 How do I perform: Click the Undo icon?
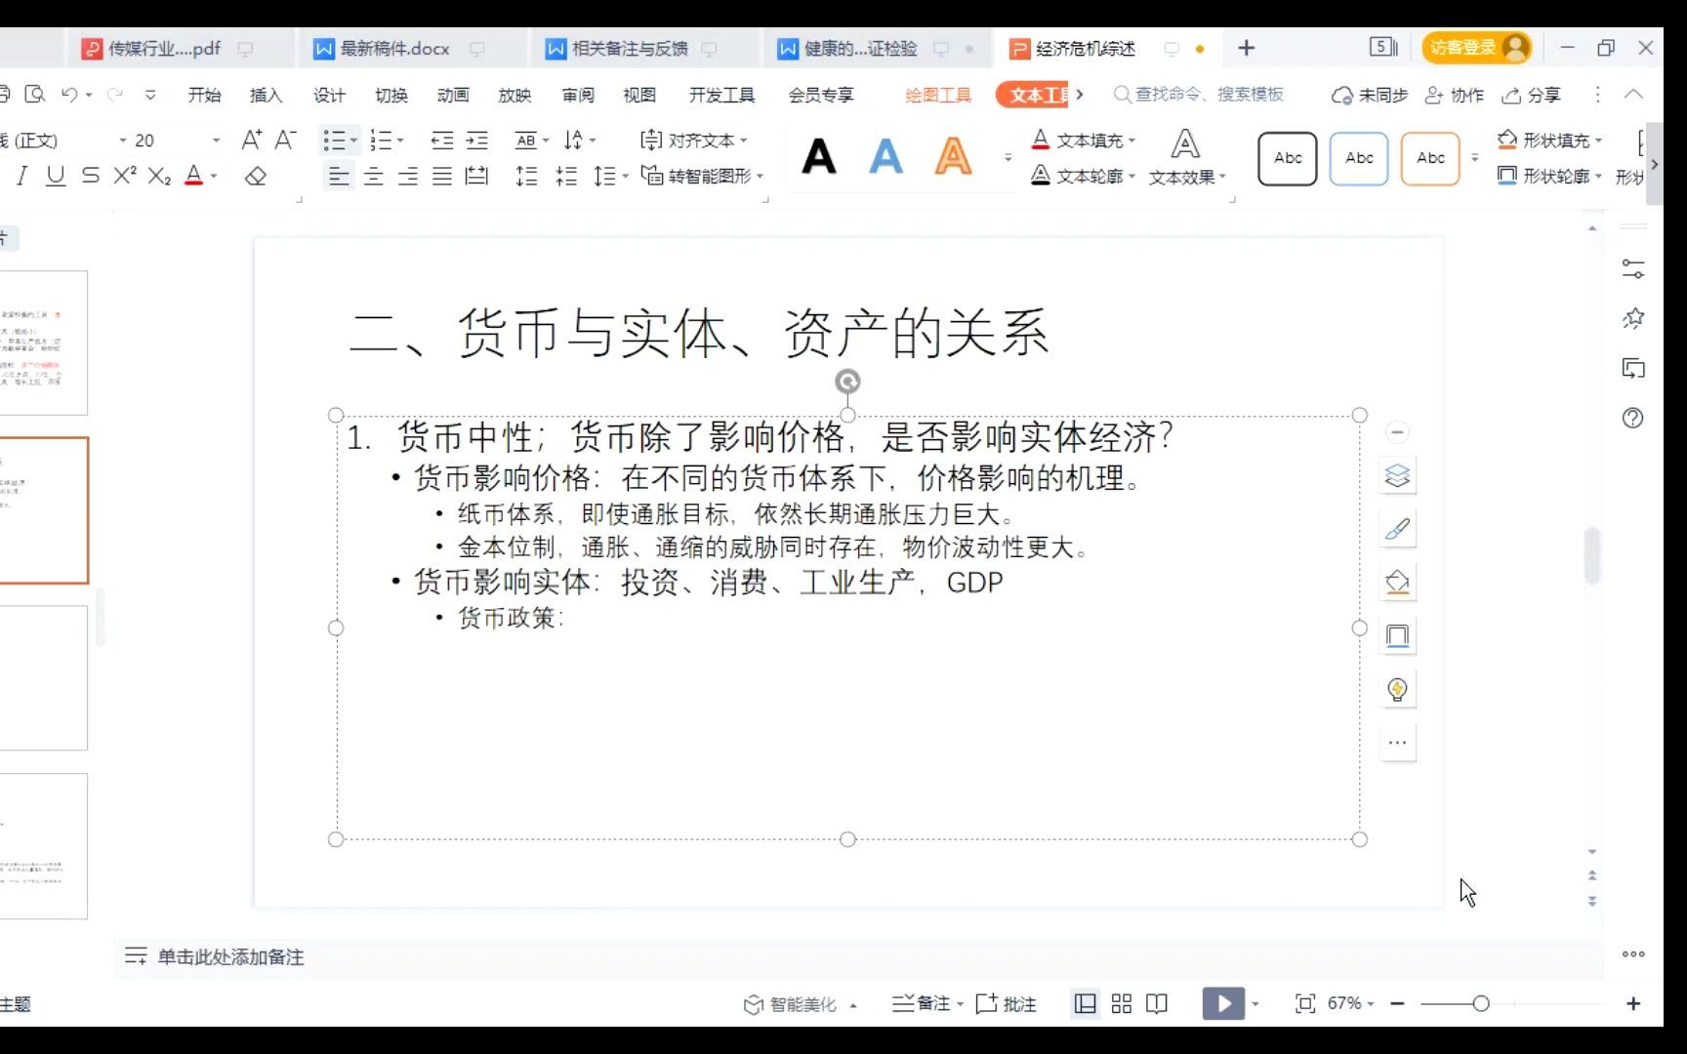click(69, 95)
